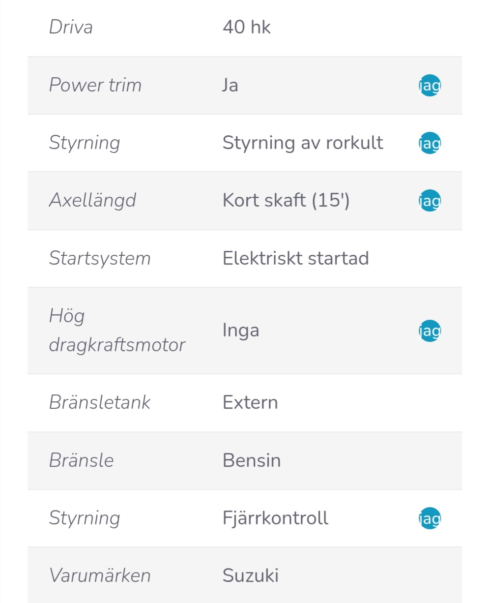
Task: Select the Driva label
Action: 71,27
